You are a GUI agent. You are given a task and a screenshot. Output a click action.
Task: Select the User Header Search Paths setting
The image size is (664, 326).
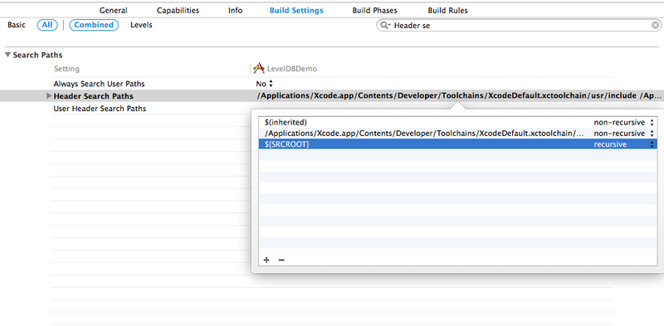click(100, 109)
